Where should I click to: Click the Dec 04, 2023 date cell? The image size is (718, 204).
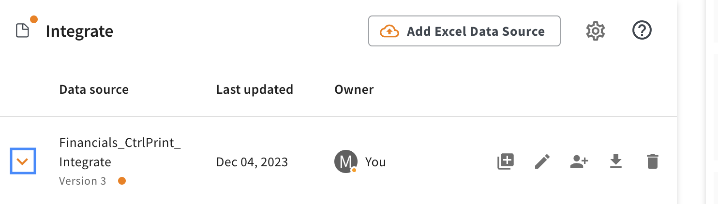252,162
